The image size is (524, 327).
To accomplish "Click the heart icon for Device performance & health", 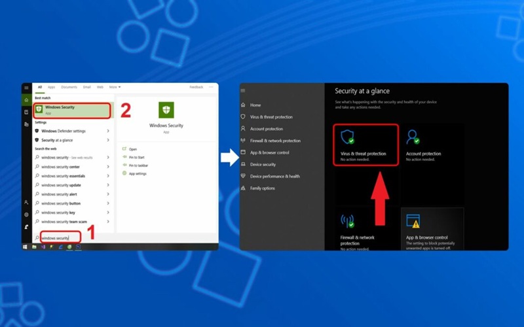I will click(243, 176).
